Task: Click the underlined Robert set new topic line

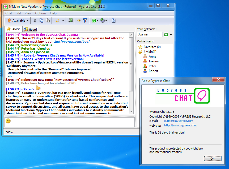Action: point(60,80)
